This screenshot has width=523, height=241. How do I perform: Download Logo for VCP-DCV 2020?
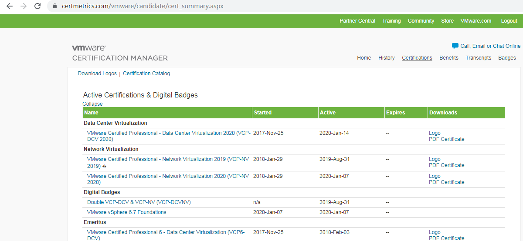(x=435, y=133)
